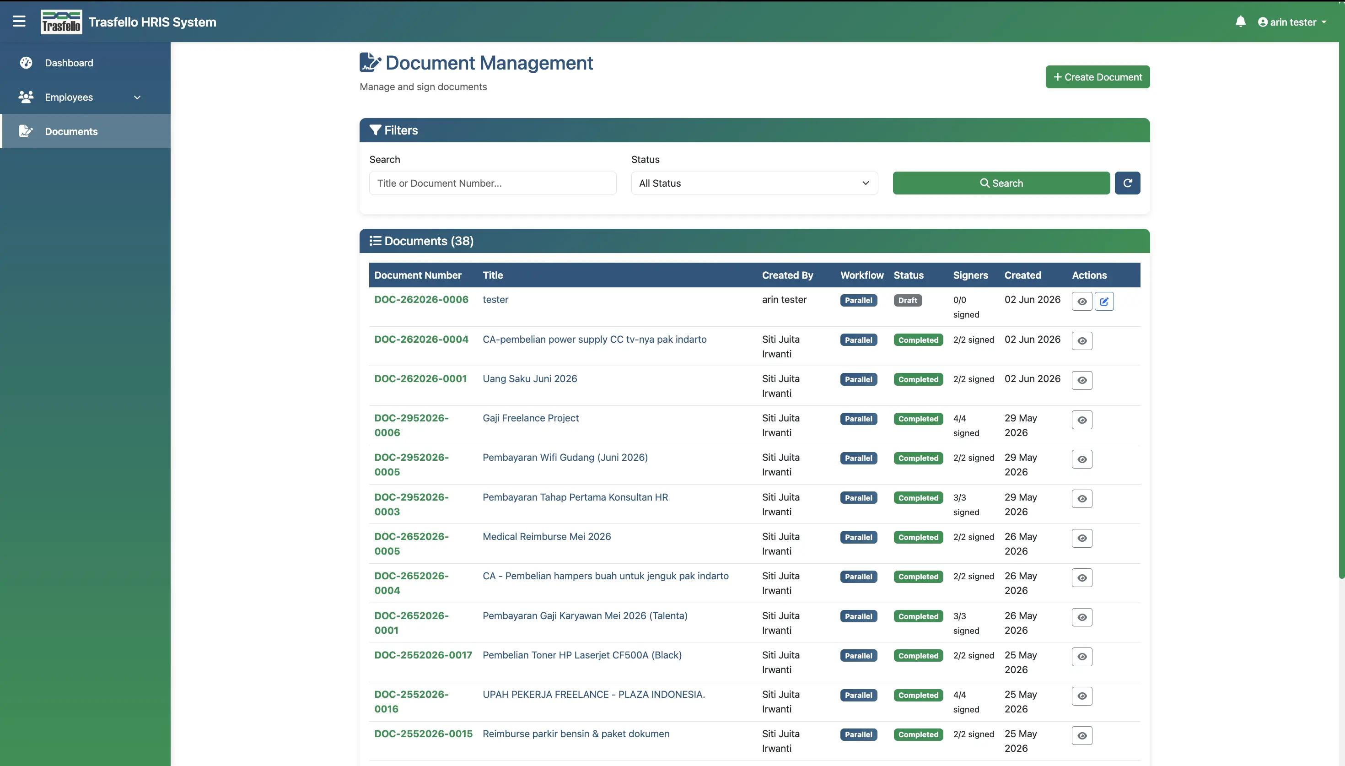
Task: Edit the tester draft document
Action: [x=1104, y=302]
